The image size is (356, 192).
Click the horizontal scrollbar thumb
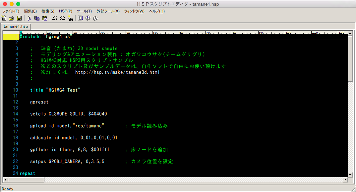(26, 179)
